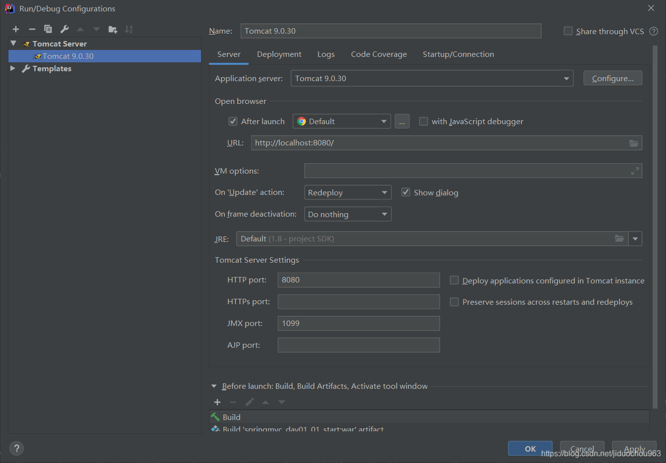Image resolution: width=666 pixels, height=463 pixels.
Task: Edit the Before launch task
Action: coord(250,402)
